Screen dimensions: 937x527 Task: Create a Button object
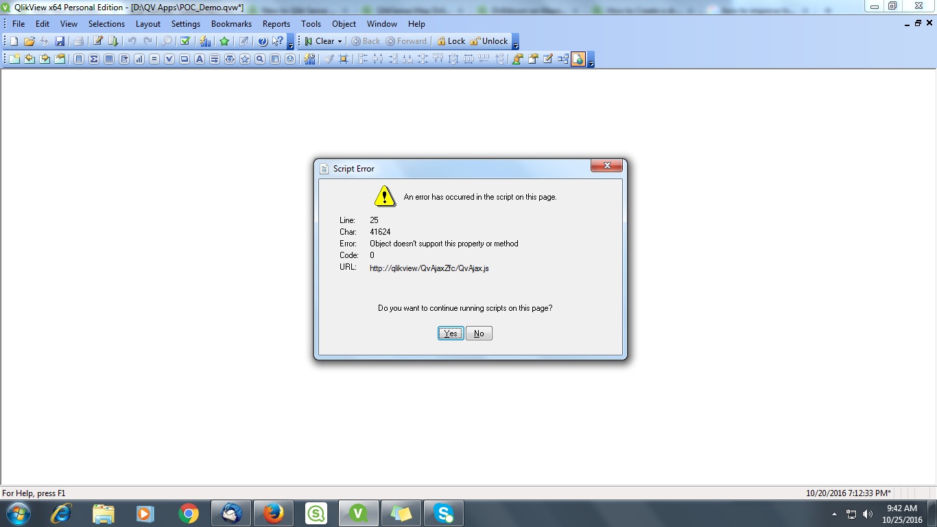coord(185,59)
